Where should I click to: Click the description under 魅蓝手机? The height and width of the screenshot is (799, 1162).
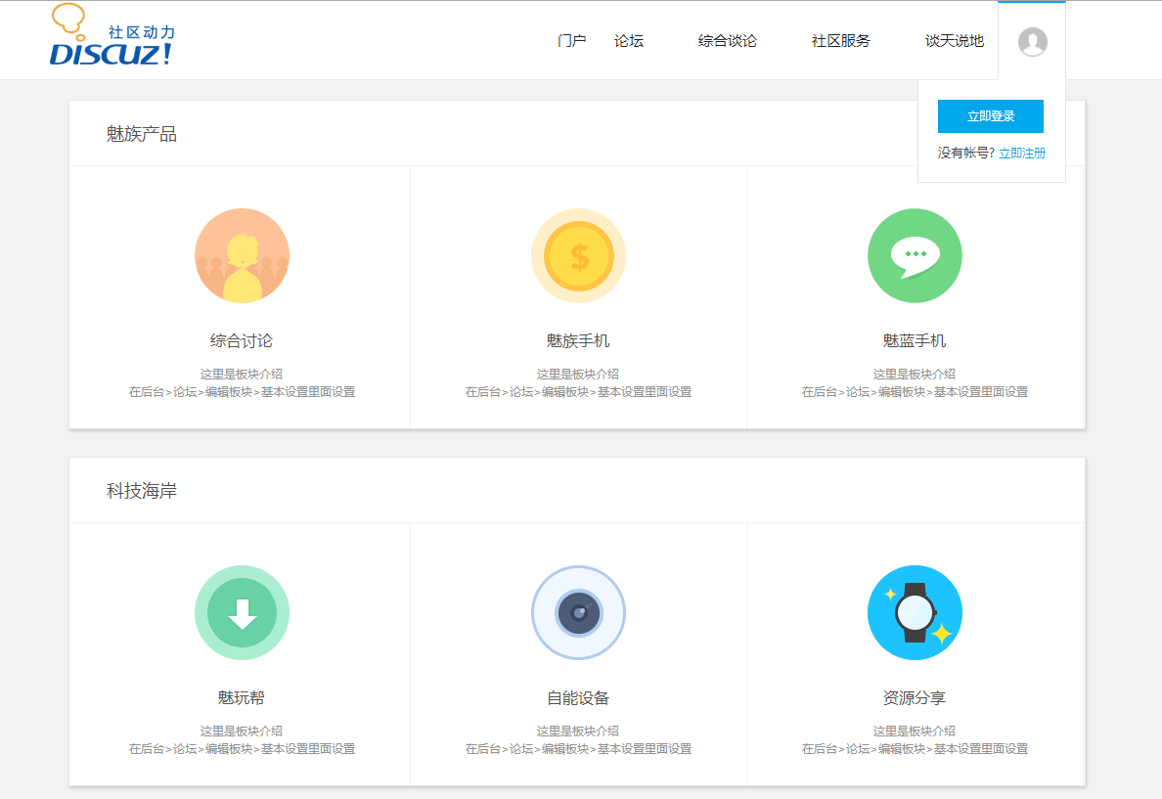(x=915, y=383)
